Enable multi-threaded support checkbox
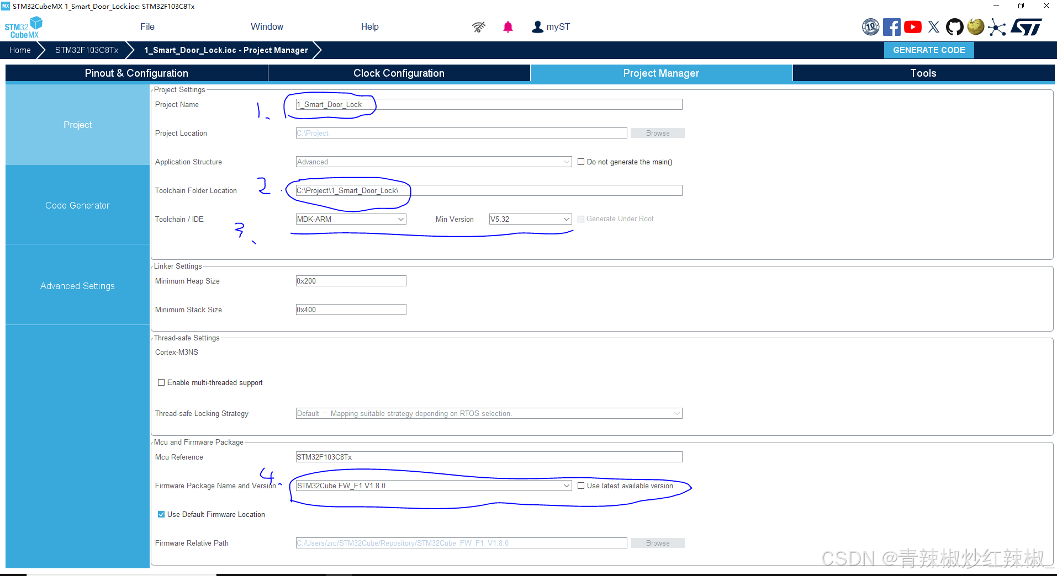The image size is (1057, 576). click(161, 382)
